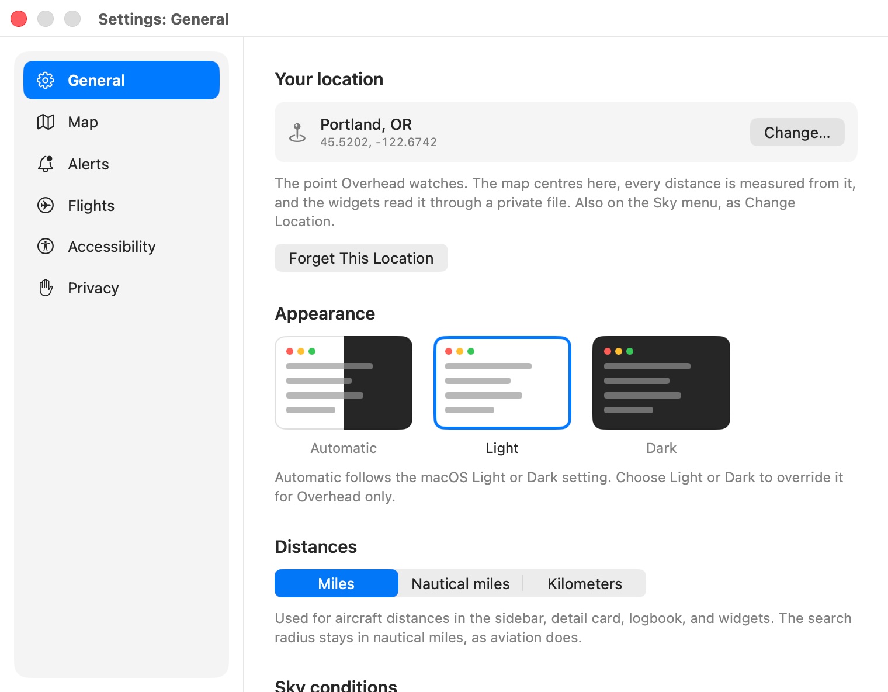Open the Alerts settings pane
The height and width of the screenshot is (692, 888).
[x=122, y=164]
